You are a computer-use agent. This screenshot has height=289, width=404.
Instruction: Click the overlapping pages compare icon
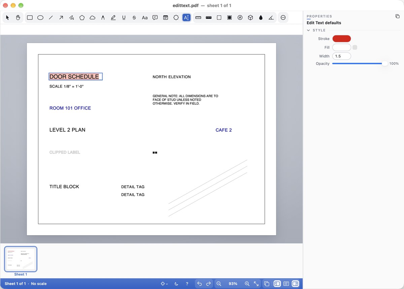[267, 284]
